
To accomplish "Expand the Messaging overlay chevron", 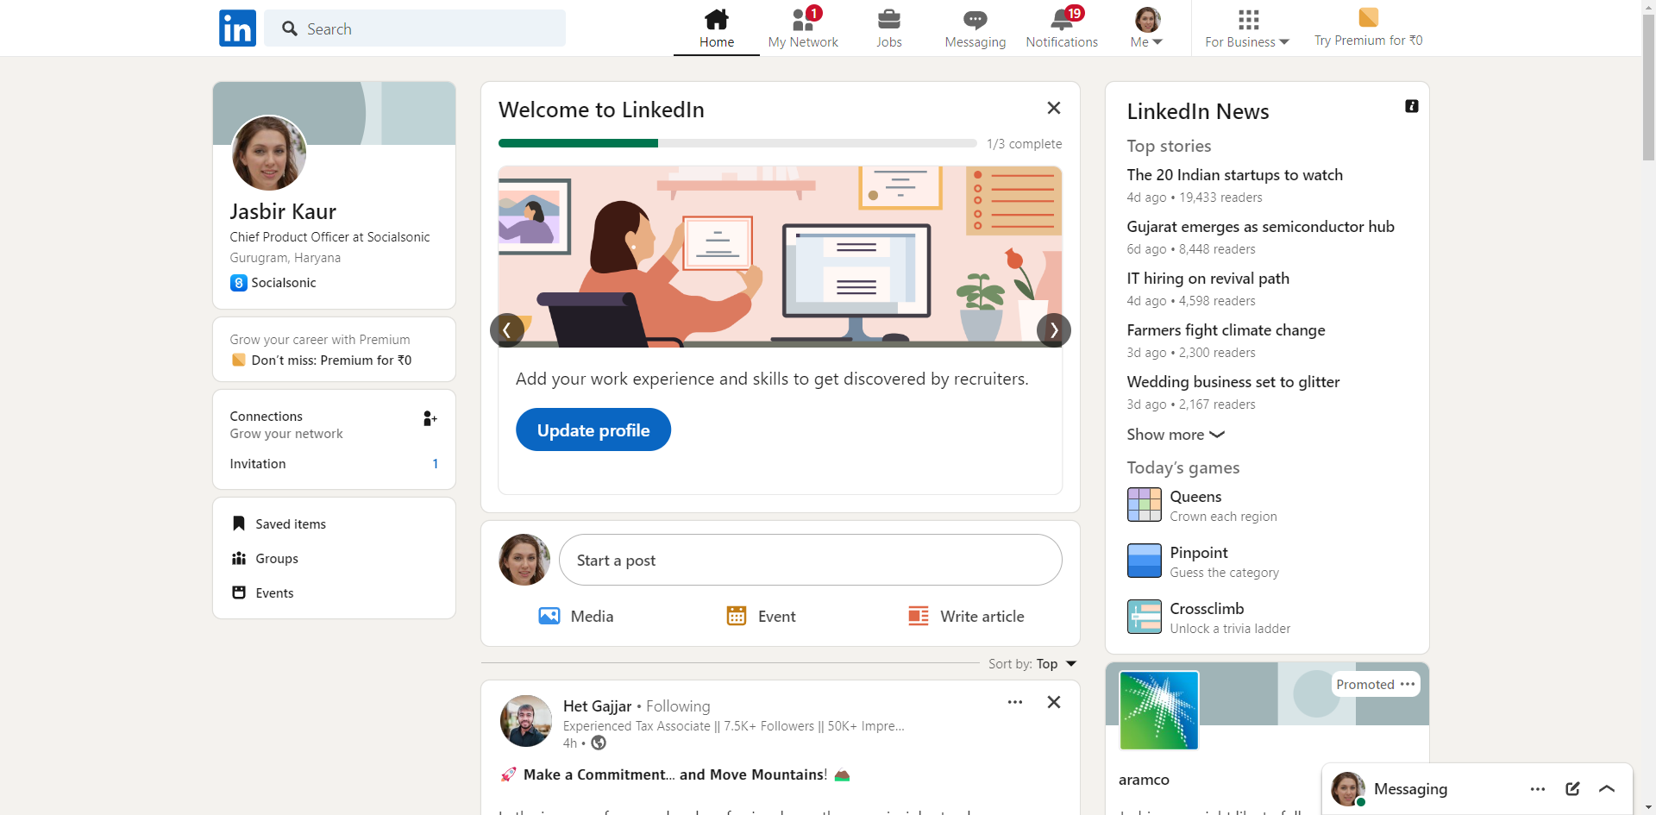I will (1607, 789).
